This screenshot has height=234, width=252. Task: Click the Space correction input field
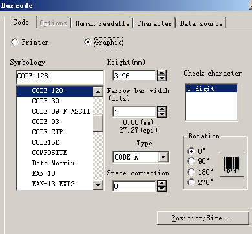tap(134, 186)
